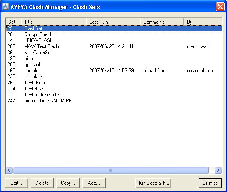This screenshot has height=192, width=227.
Task: Select the LEICA-CLASH clash set
Action: 114,40
